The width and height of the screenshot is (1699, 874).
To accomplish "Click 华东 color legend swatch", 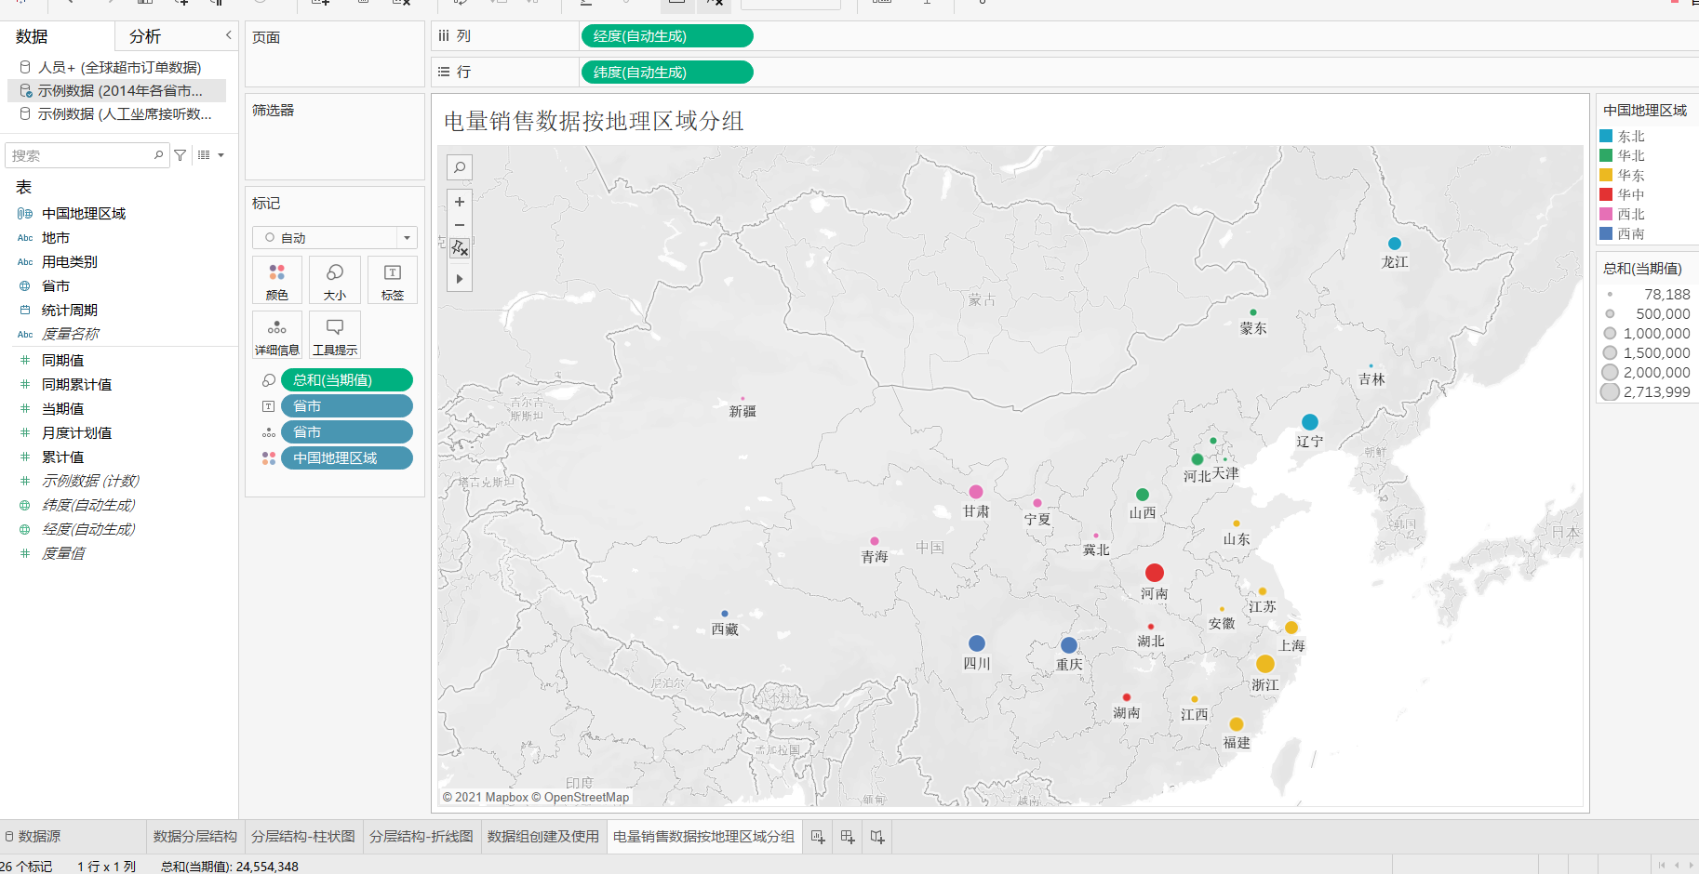I will (1606, 176).
